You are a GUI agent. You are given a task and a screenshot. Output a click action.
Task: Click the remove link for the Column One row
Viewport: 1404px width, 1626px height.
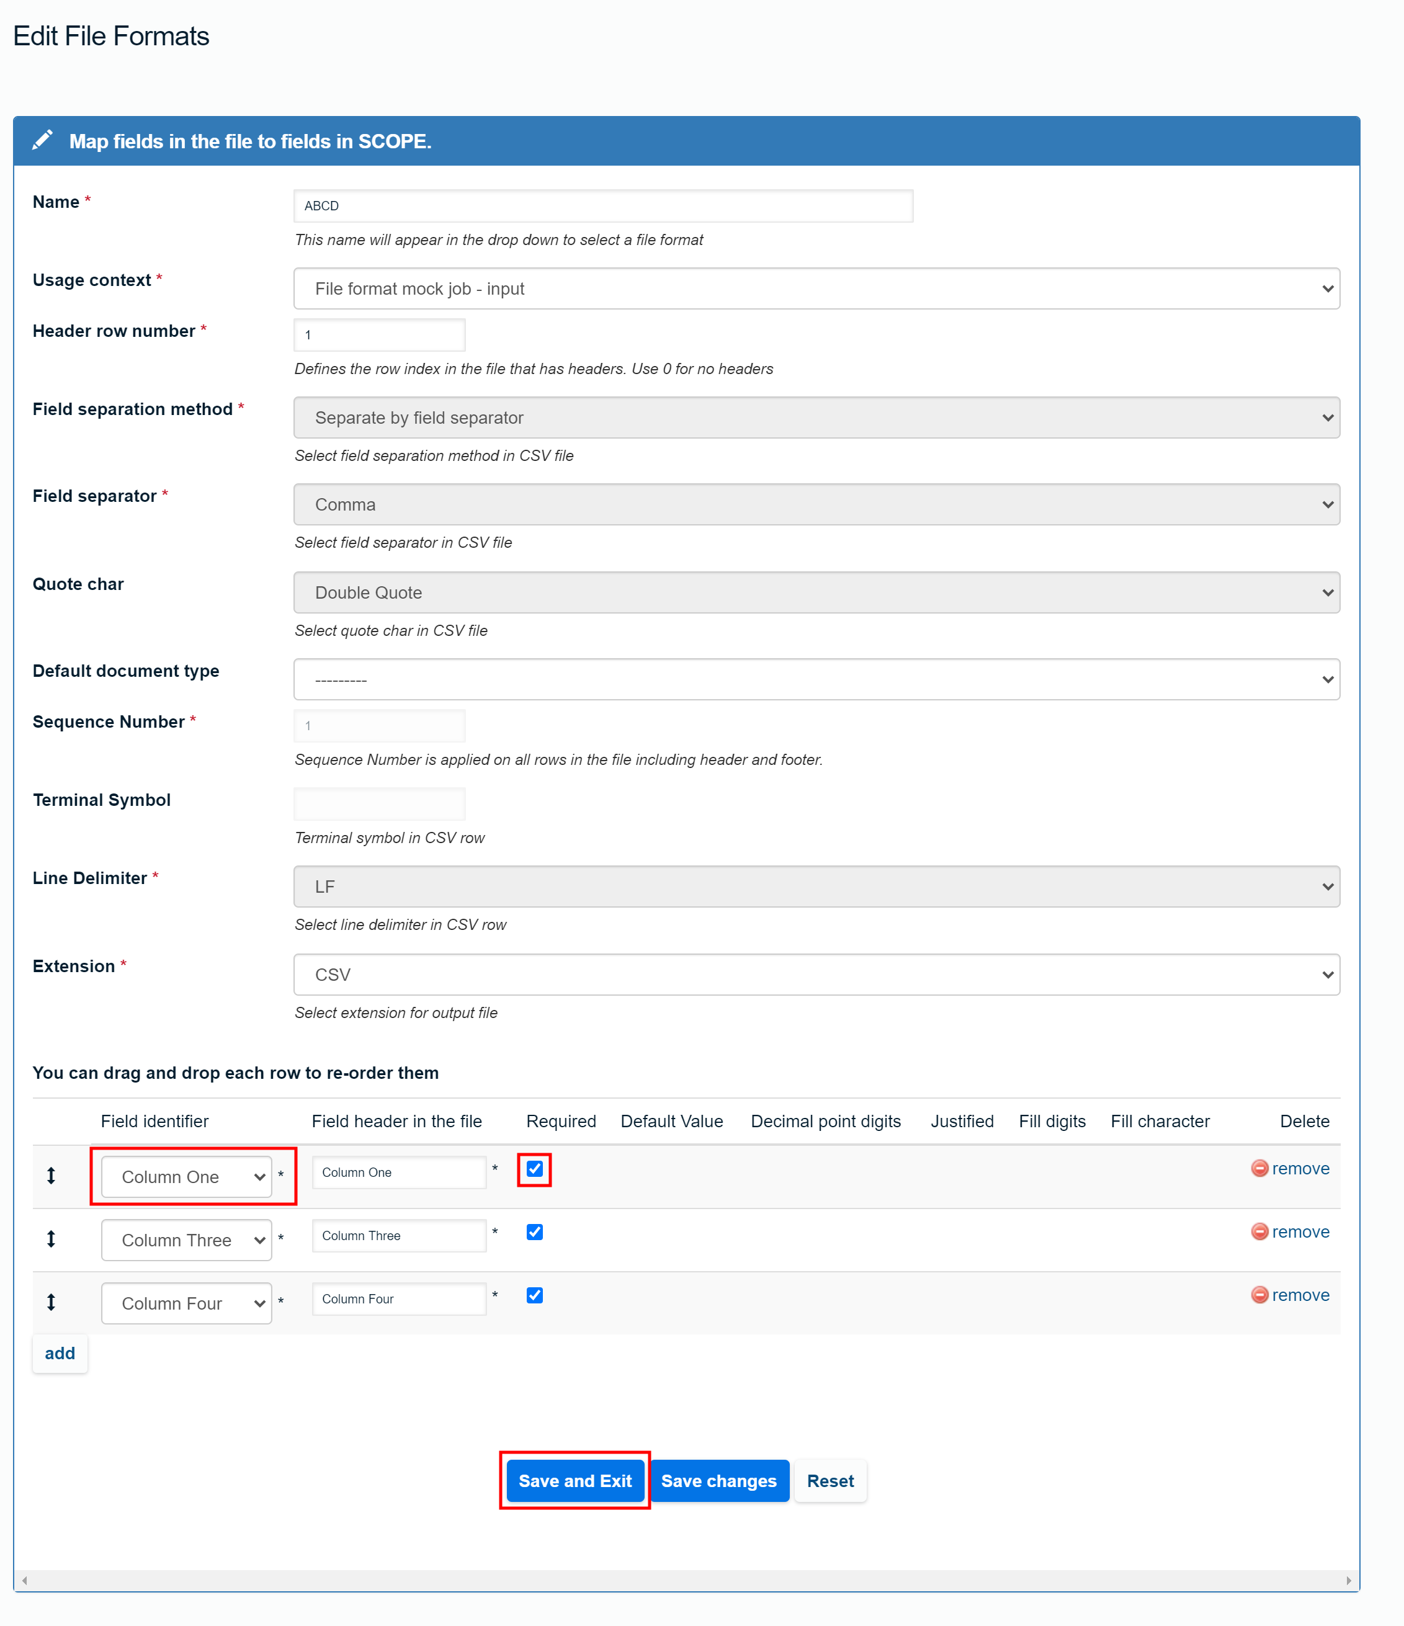[1300, 1169]
